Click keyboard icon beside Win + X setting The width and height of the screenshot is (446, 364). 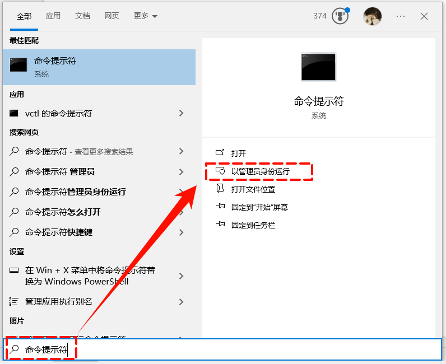(14, 270)
